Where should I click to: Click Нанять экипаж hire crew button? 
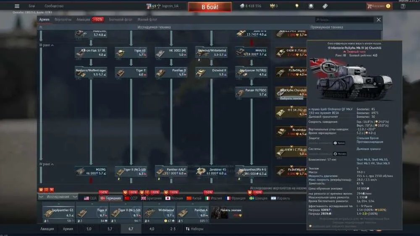(x=227, y=213)
